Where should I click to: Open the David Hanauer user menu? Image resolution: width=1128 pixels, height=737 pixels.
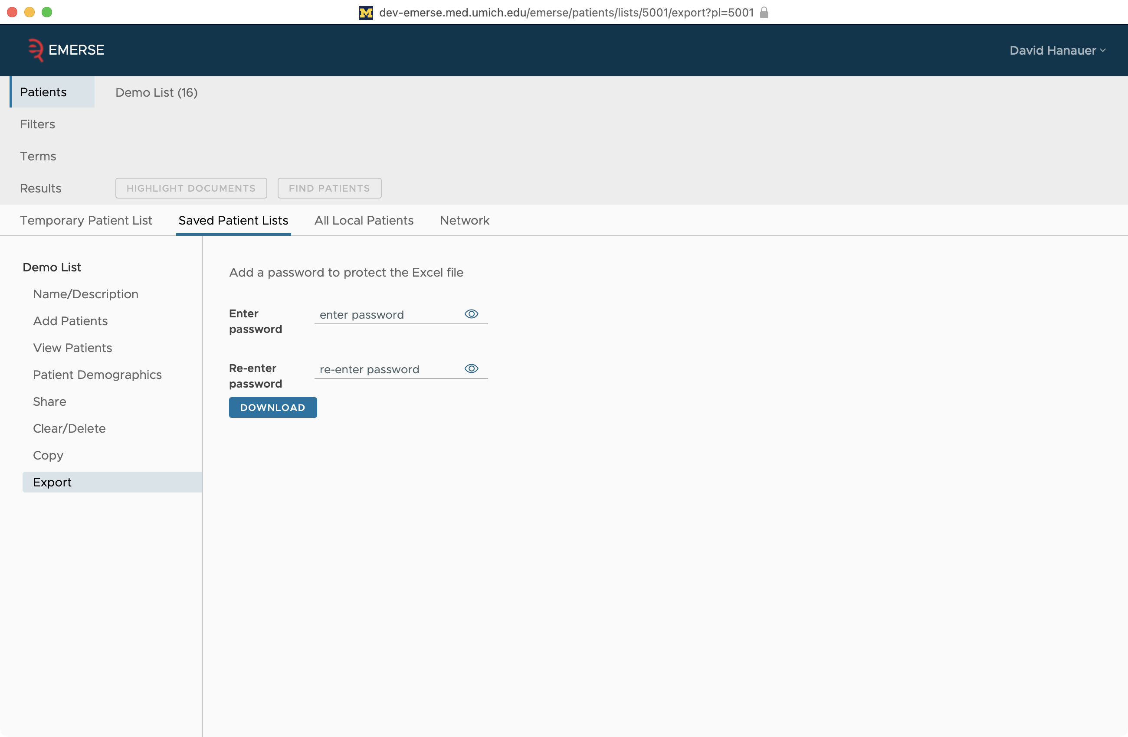[1057, 50]
